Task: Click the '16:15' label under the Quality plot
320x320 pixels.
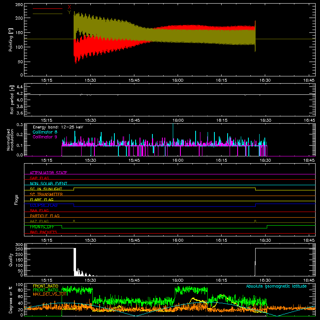Action: [222, 280]
